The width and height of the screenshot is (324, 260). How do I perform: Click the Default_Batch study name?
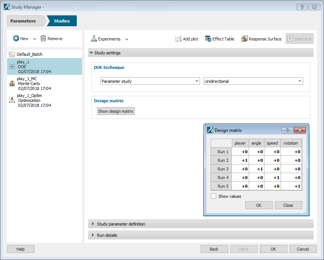[x=30, y=54]
